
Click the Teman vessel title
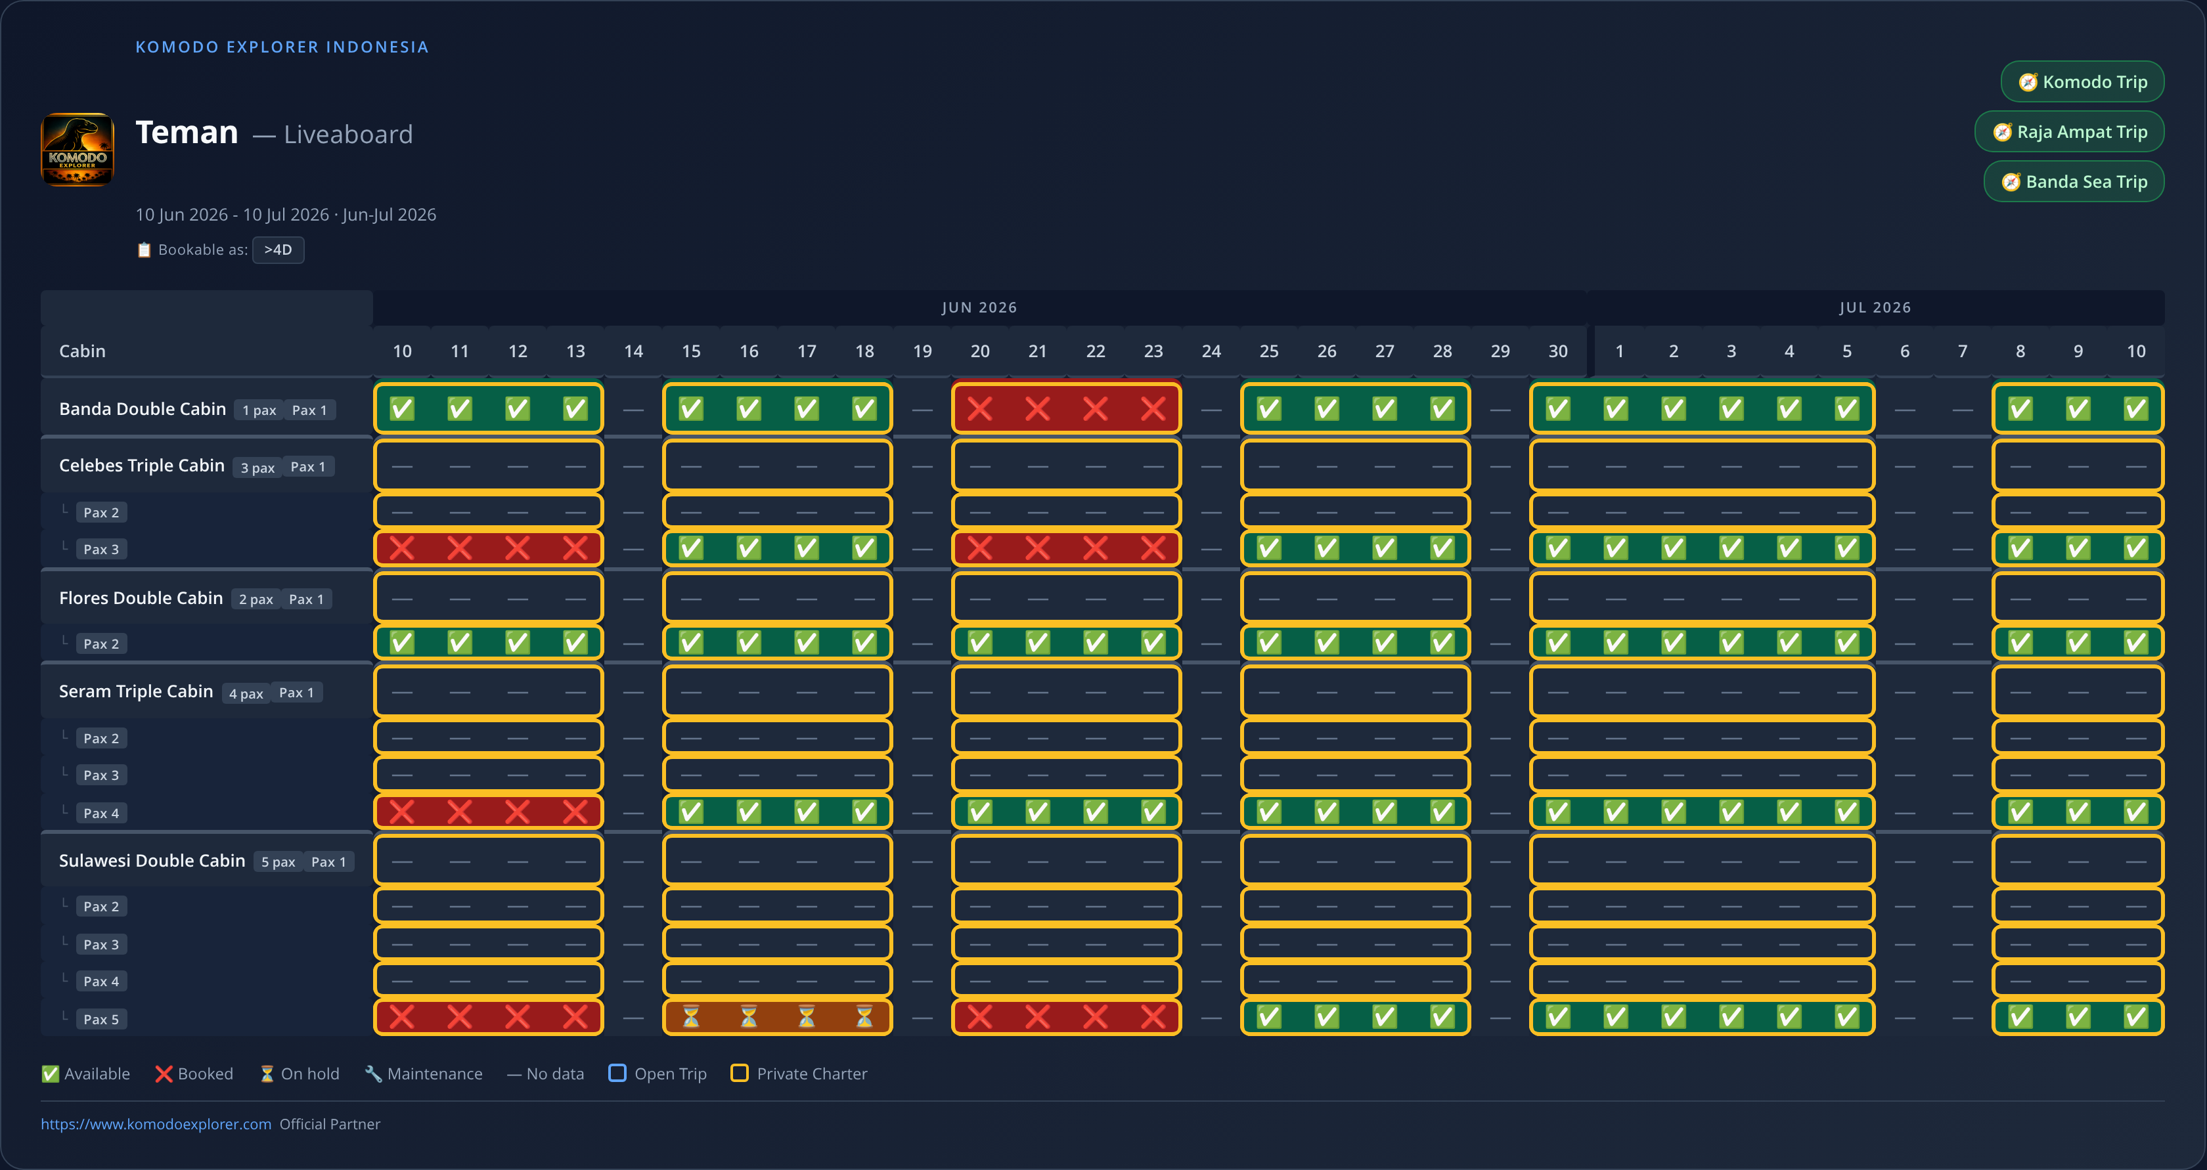187,133
